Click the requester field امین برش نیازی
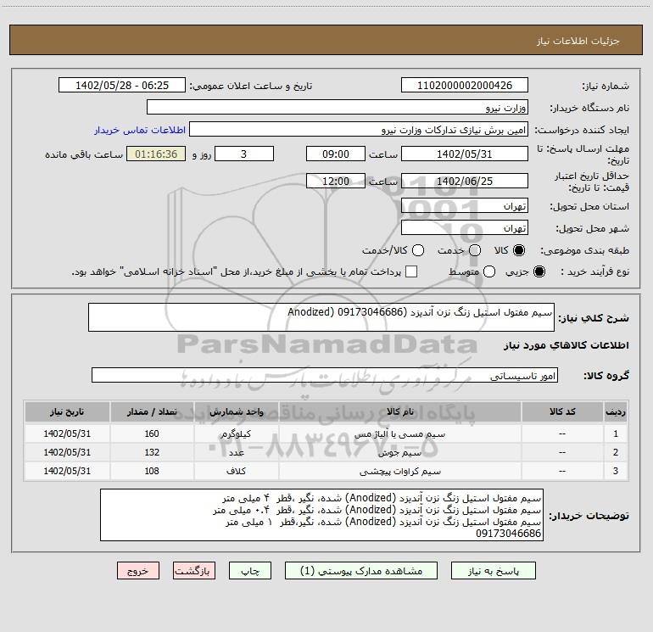Image resolution: width=653 pixels, height=632 pixels. click(x=359, y=130)
